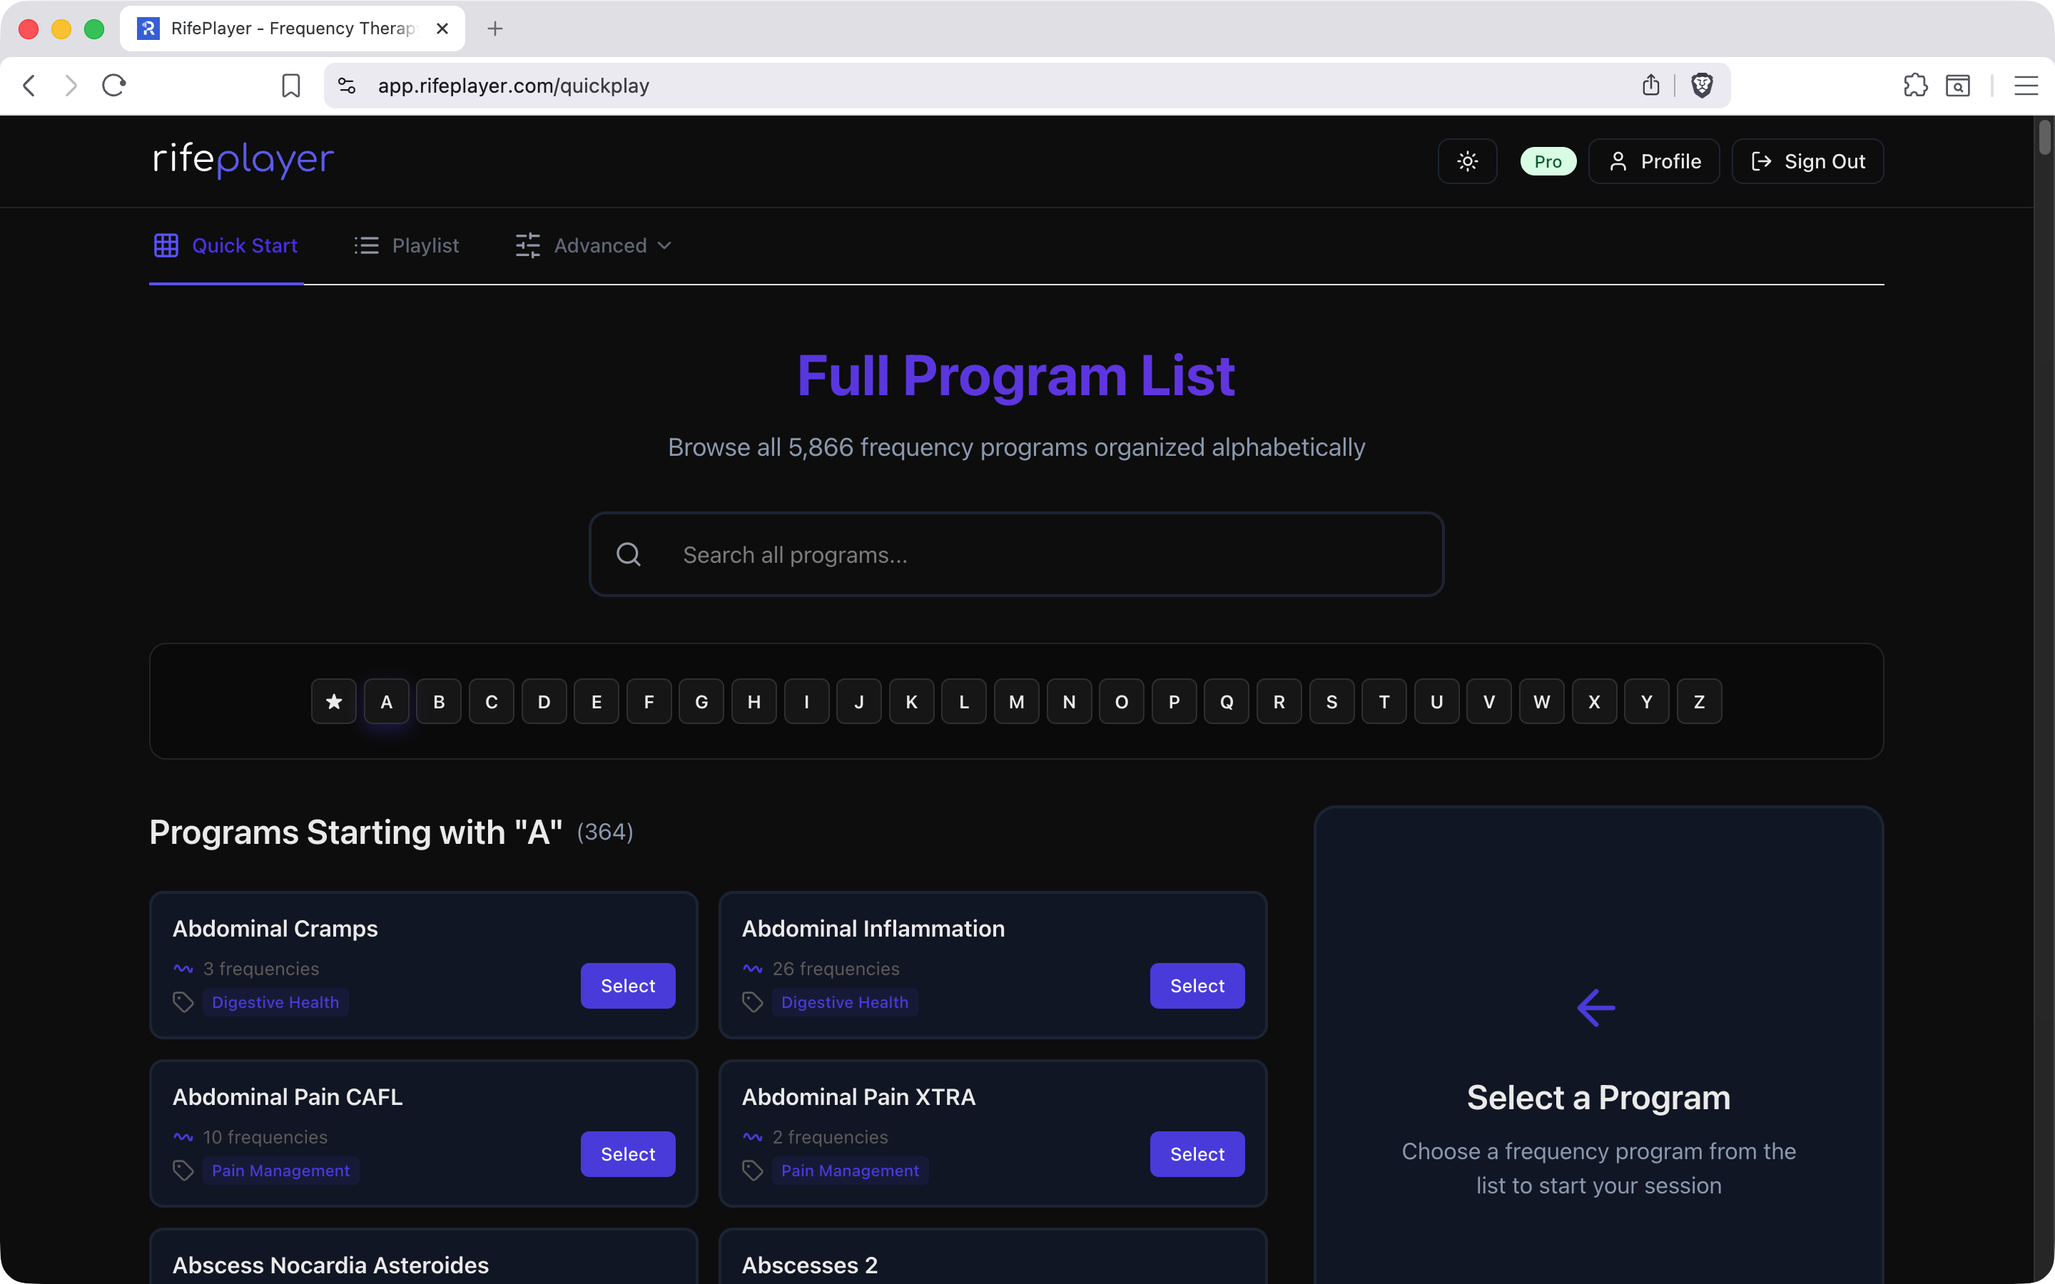The width and height of the screenshot is (2055, 1284).
Task: Filter programs by letter I
Action: 807,701
